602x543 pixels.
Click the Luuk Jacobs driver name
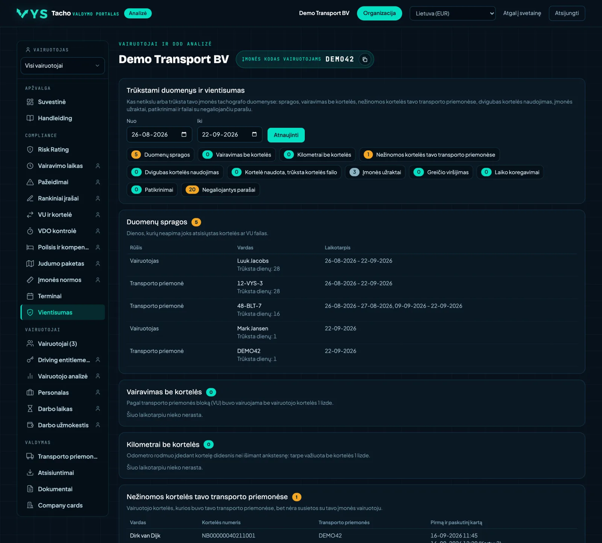pyautogui.click(x=253, y=261)
